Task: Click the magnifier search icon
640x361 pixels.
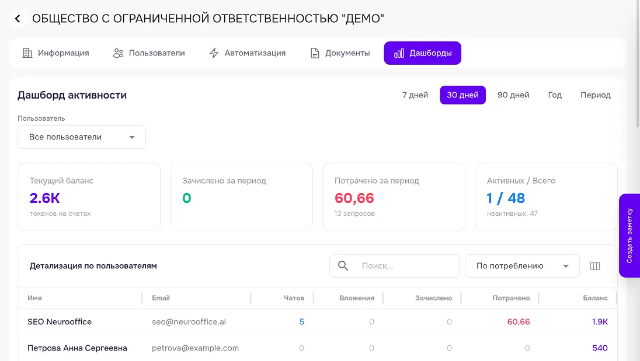Action: coord(343,266)
